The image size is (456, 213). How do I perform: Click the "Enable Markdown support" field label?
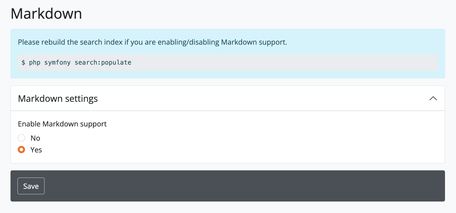pos(62,124)
